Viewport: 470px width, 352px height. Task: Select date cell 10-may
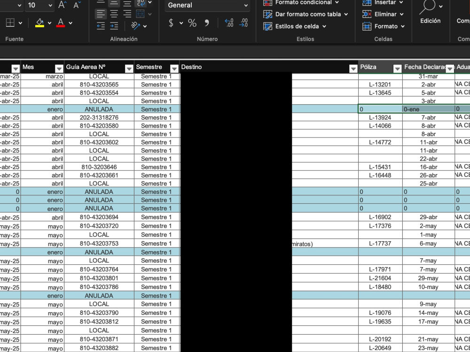[429, 287]
